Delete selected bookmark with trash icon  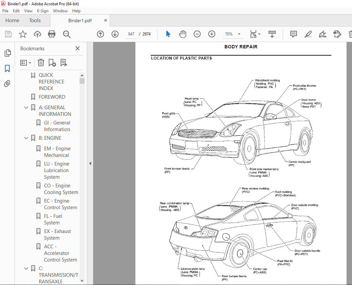click(x=41, y=63)
